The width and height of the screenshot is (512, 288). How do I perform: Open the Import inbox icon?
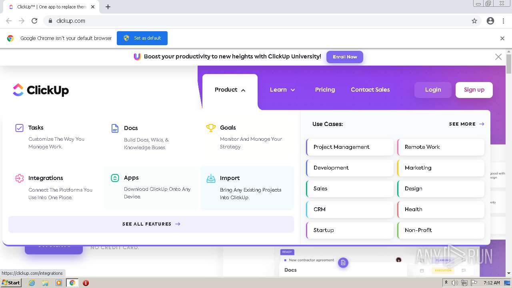click(x=211, y=178)
